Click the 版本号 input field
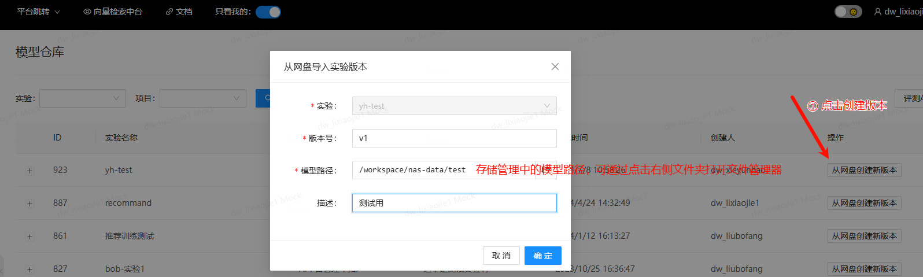Image resolution: width=923 pixels, height=277 pixels. tap(454, 138)
